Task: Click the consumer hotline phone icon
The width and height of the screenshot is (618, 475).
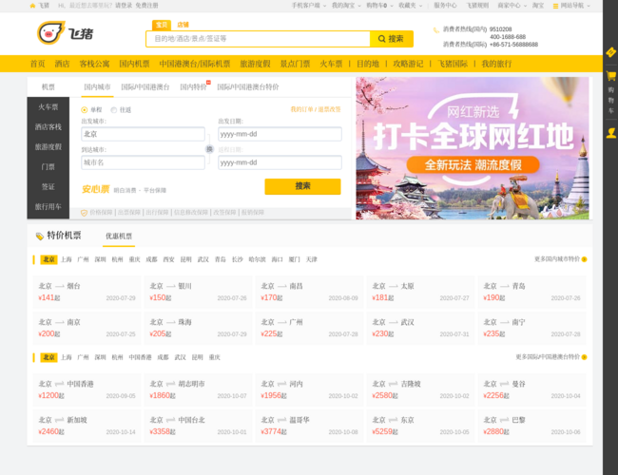Action: pyautogui.click(x=435, y=29)
